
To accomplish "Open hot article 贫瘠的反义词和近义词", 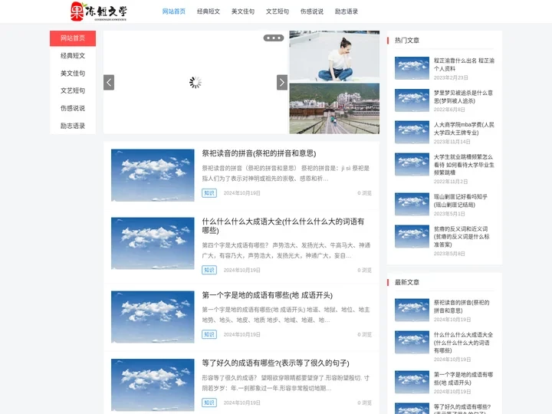I will pyautogui.click(x=462, y=237).
